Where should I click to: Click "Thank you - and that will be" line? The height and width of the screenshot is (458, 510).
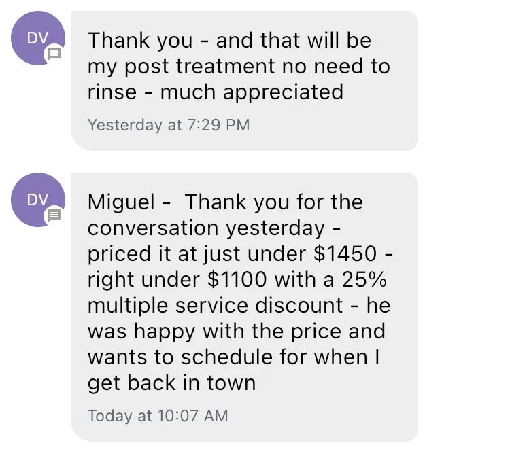pos(229,41)
